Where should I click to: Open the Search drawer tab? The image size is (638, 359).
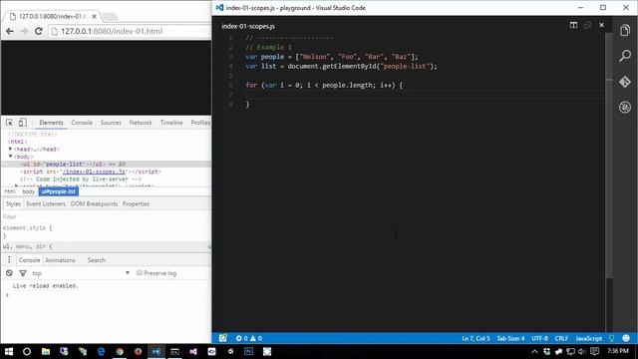(97, 260)
